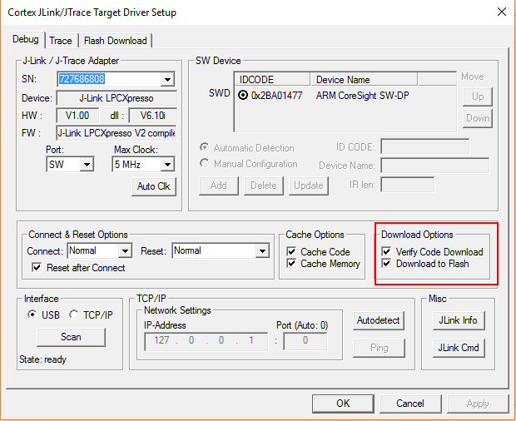The width and height of the screenshot is (516, 421).
Task: Open JLink Info
Action: pos(459,320)
